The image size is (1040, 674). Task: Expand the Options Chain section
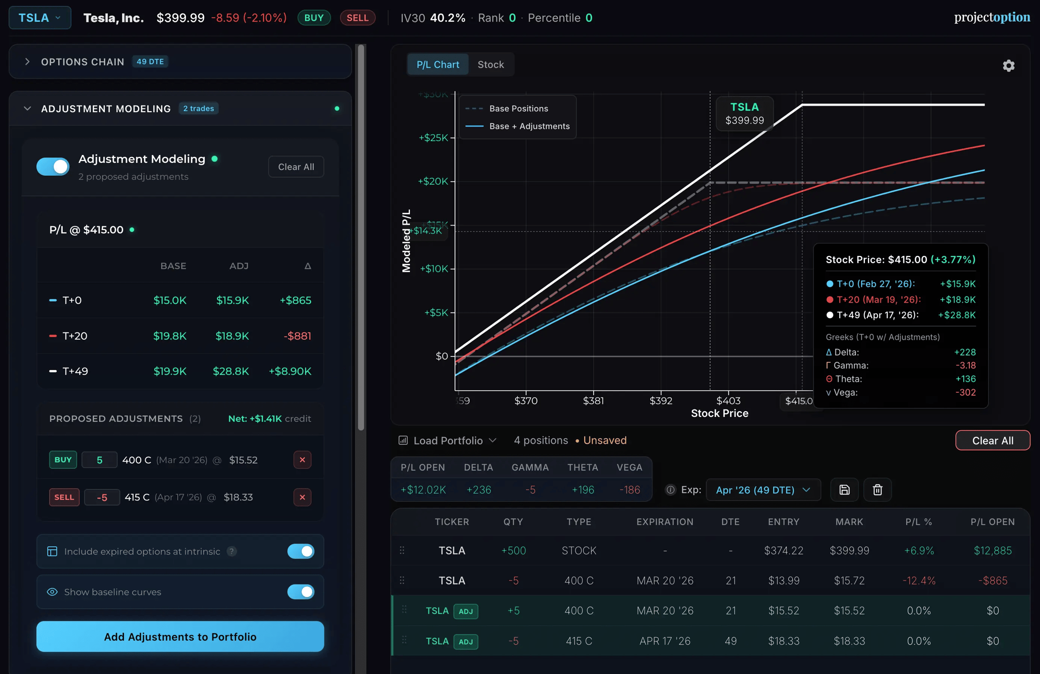(x=28, y=61)
